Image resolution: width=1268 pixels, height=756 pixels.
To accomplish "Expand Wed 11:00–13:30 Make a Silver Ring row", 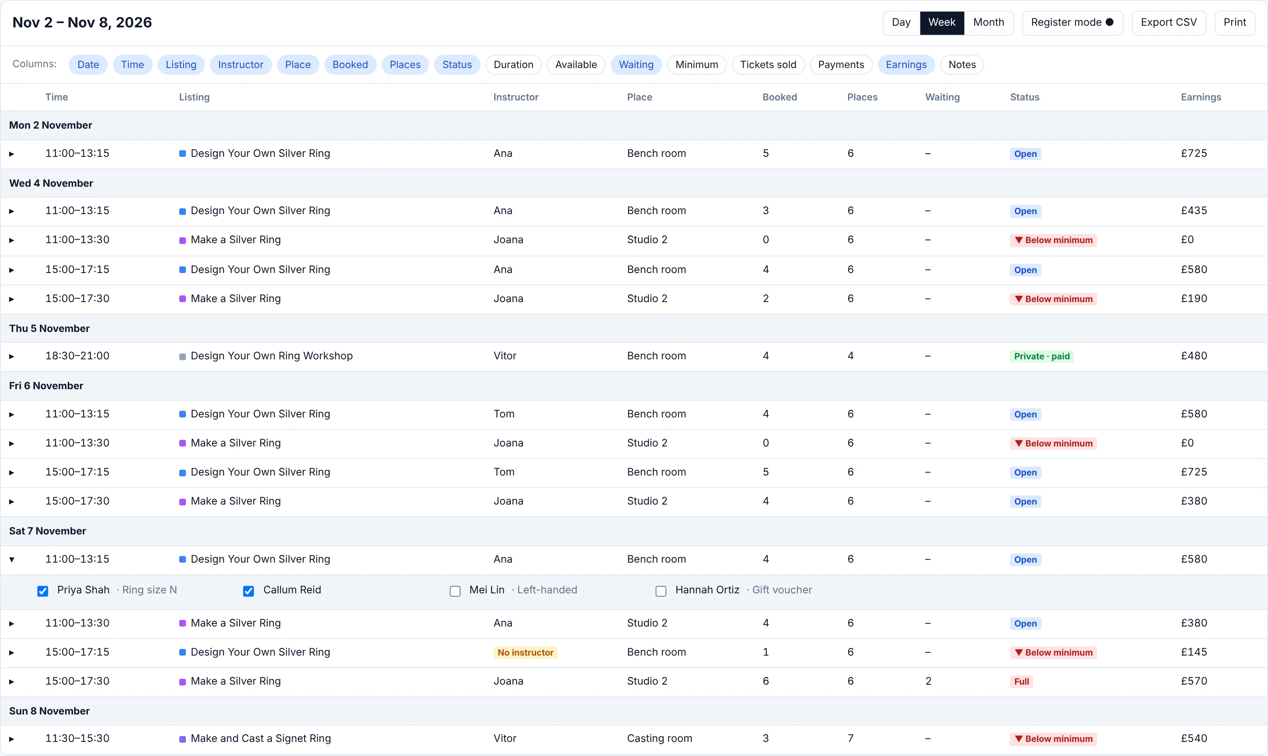I will pyautogui.click(x=12, y=240).
